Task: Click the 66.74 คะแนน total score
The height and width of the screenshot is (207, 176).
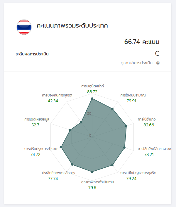Action: (142, 42)
